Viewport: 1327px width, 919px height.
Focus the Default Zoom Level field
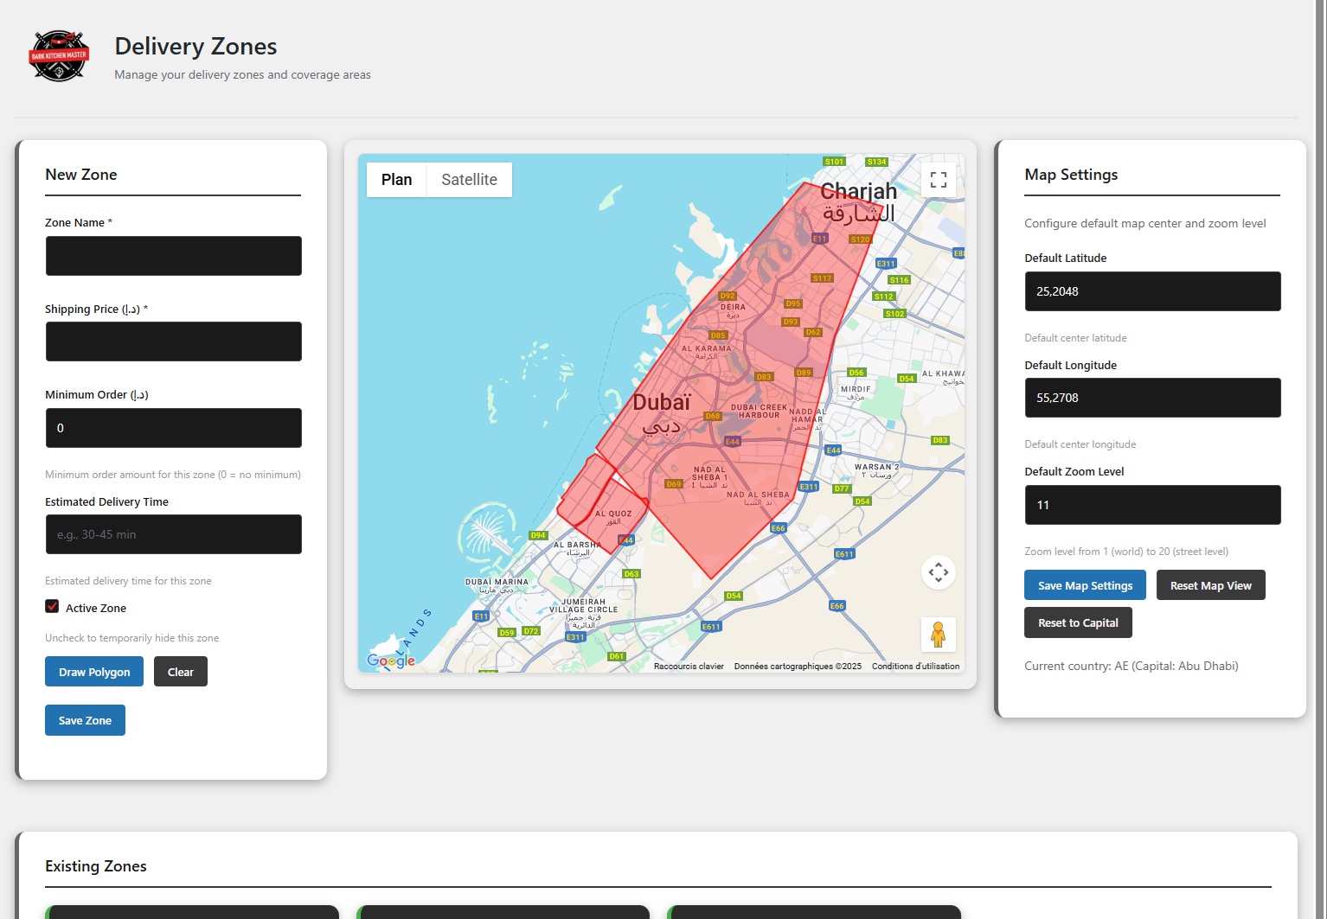1152,505
